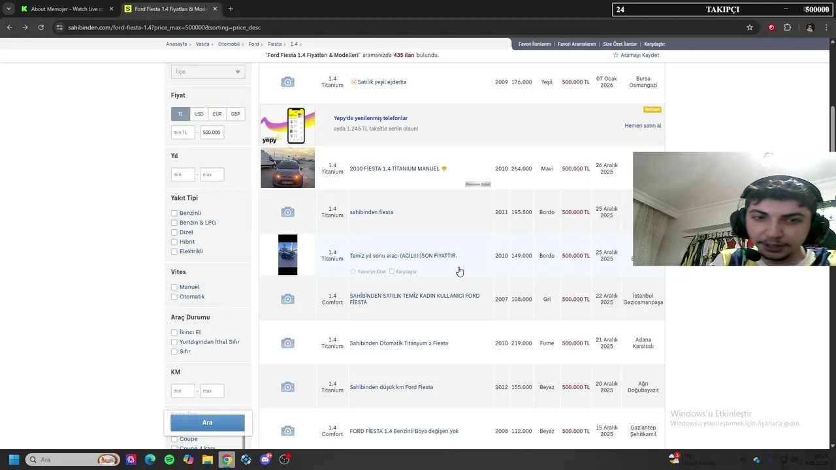Check the Benzinli fuel type box

[x=174, y=213]
